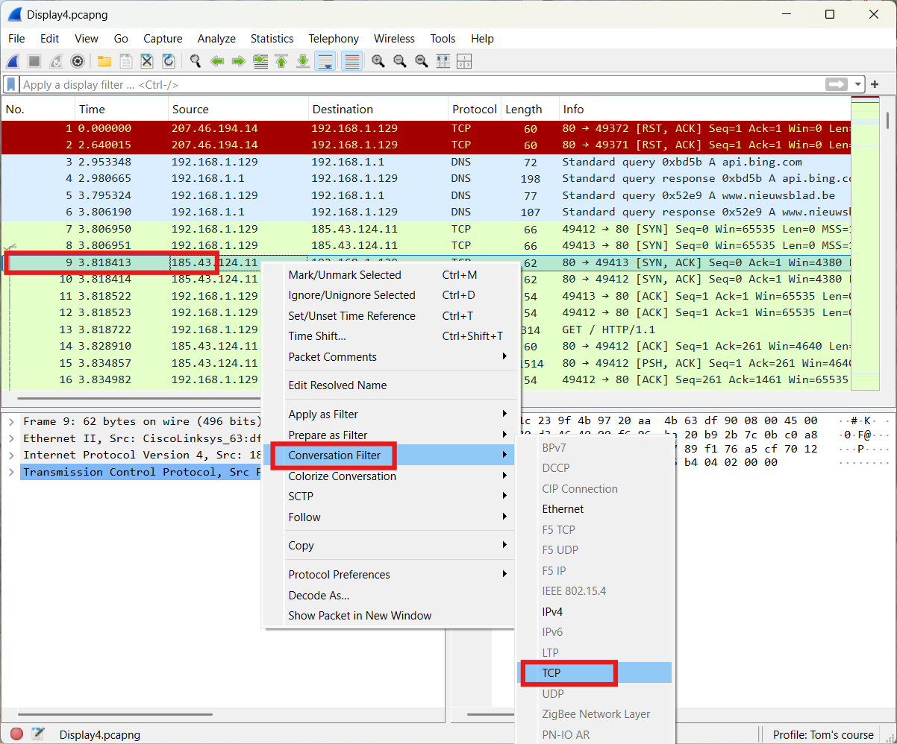The height and width of the screenshot is (744, 897).
Task: Expand the SCTP submenu
Action: coord(388,496)
